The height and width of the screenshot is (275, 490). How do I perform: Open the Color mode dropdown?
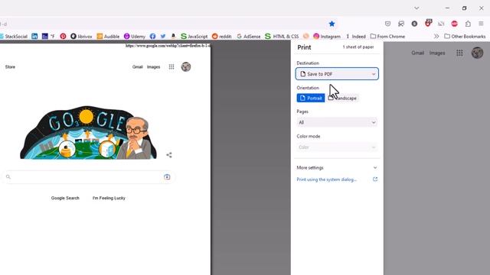pos(337,147)
